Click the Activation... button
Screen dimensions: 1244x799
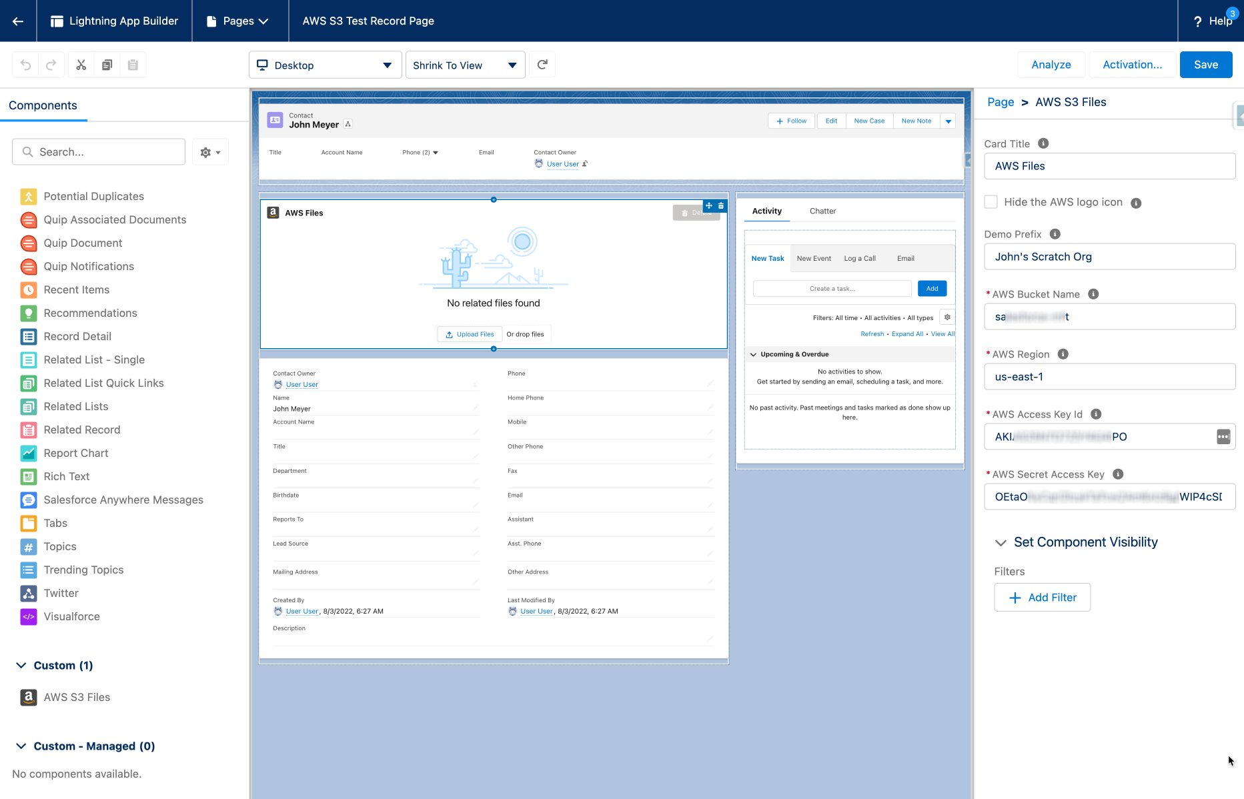coord(1133,65)
